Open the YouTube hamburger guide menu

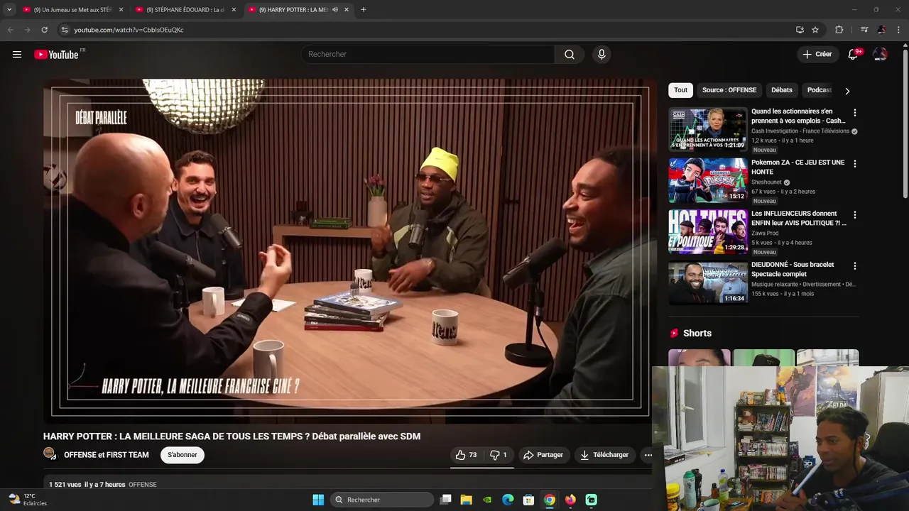coord(17,55)
